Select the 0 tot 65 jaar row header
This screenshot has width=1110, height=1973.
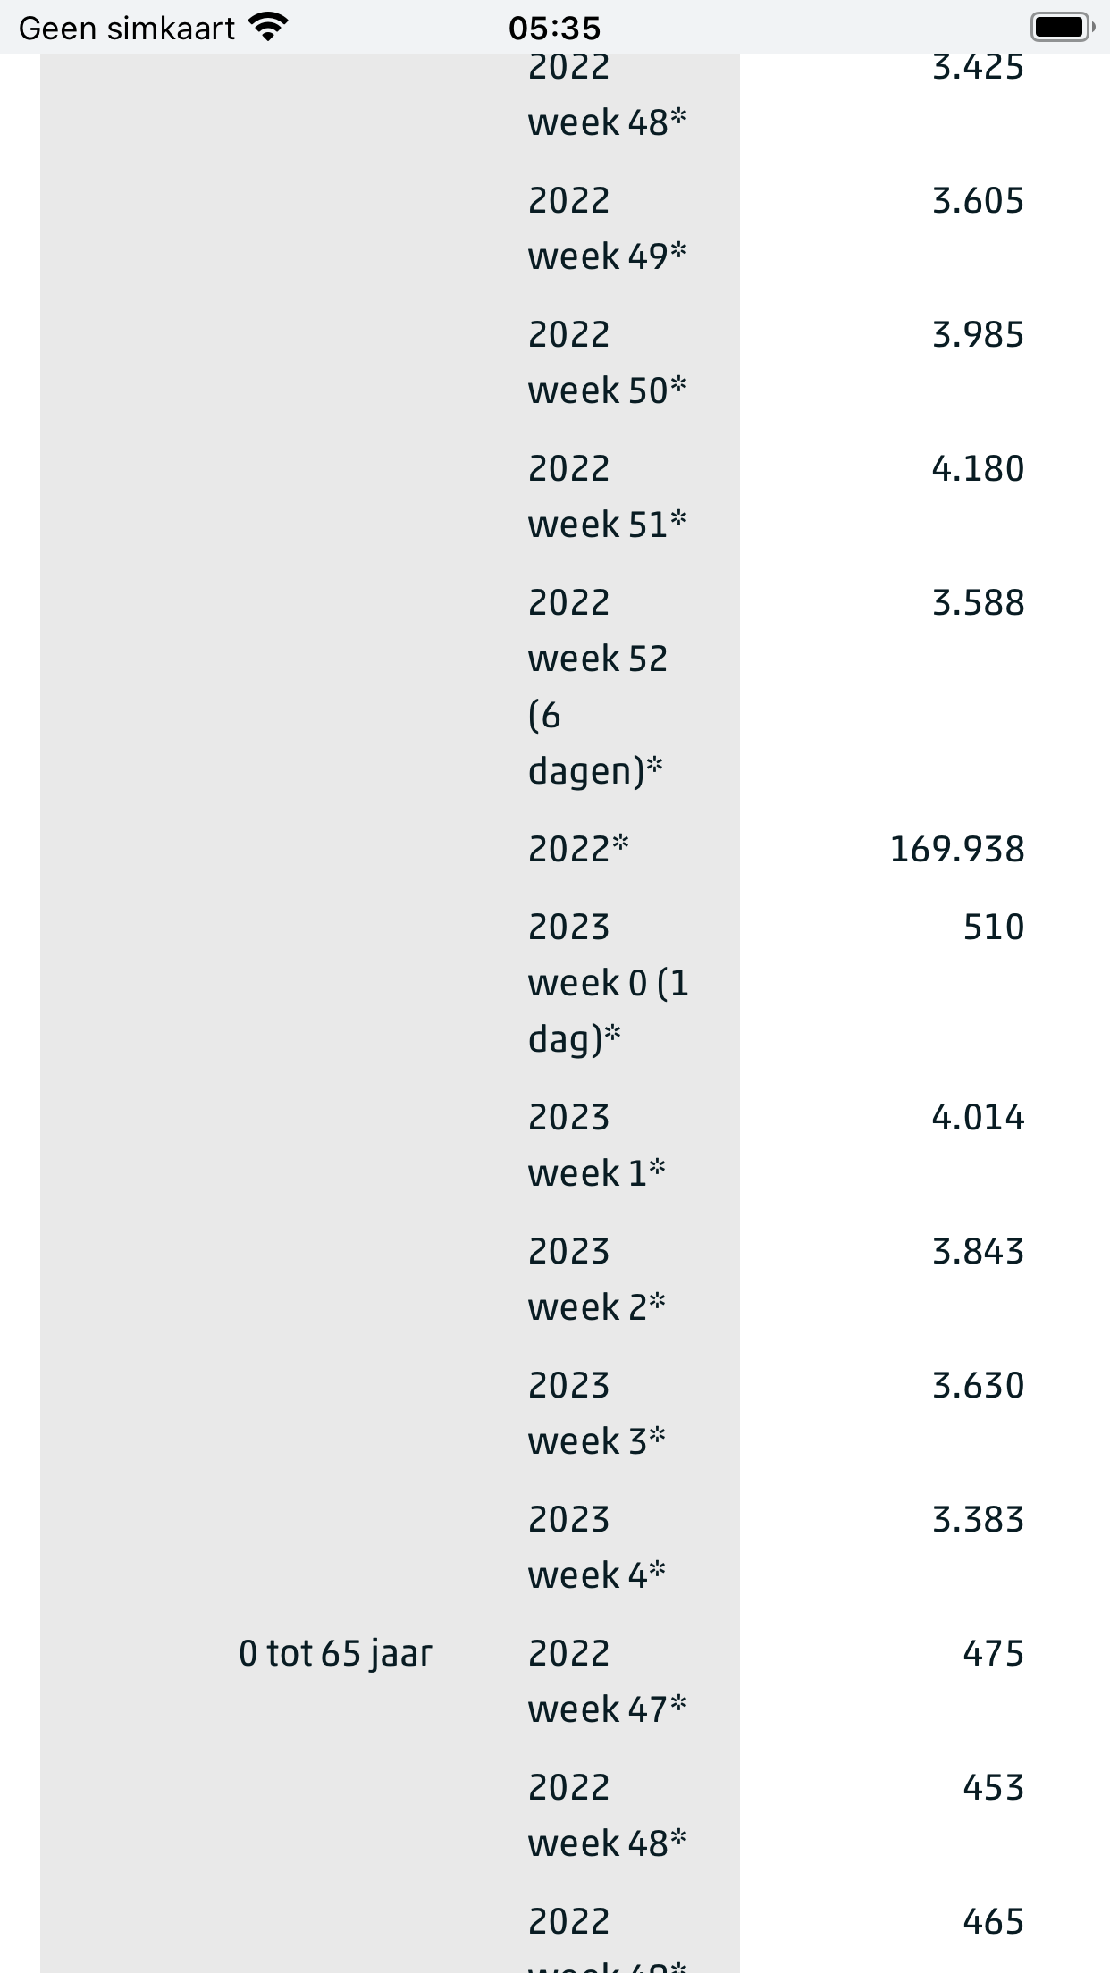(x=335, y=1653)
